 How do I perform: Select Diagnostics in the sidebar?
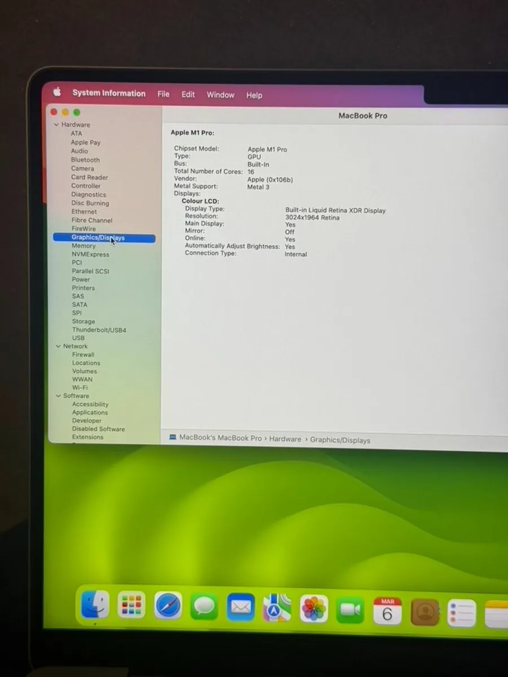[x=89, y=195]
